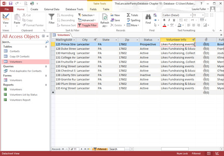Open the View button in Views group
The height and width of the screenshot is (156, 224).
(x=5, y=20)
